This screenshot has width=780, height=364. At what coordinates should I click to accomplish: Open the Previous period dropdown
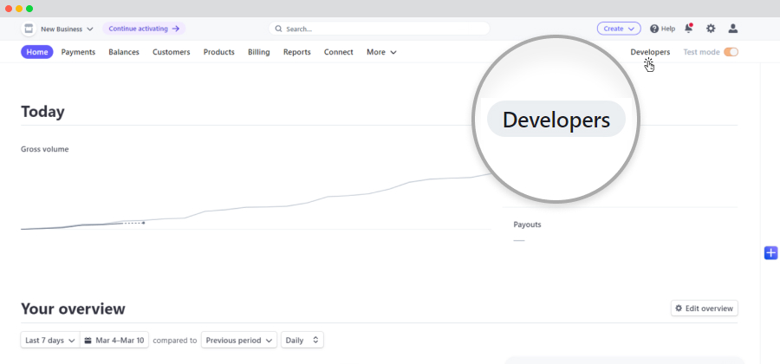[x=239, y=340]
